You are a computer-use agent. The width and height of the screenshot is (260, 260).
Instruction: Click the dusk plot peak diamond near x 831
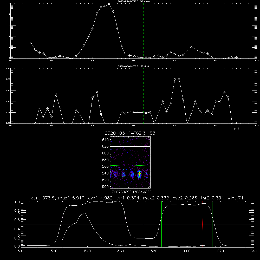(97, 92)
